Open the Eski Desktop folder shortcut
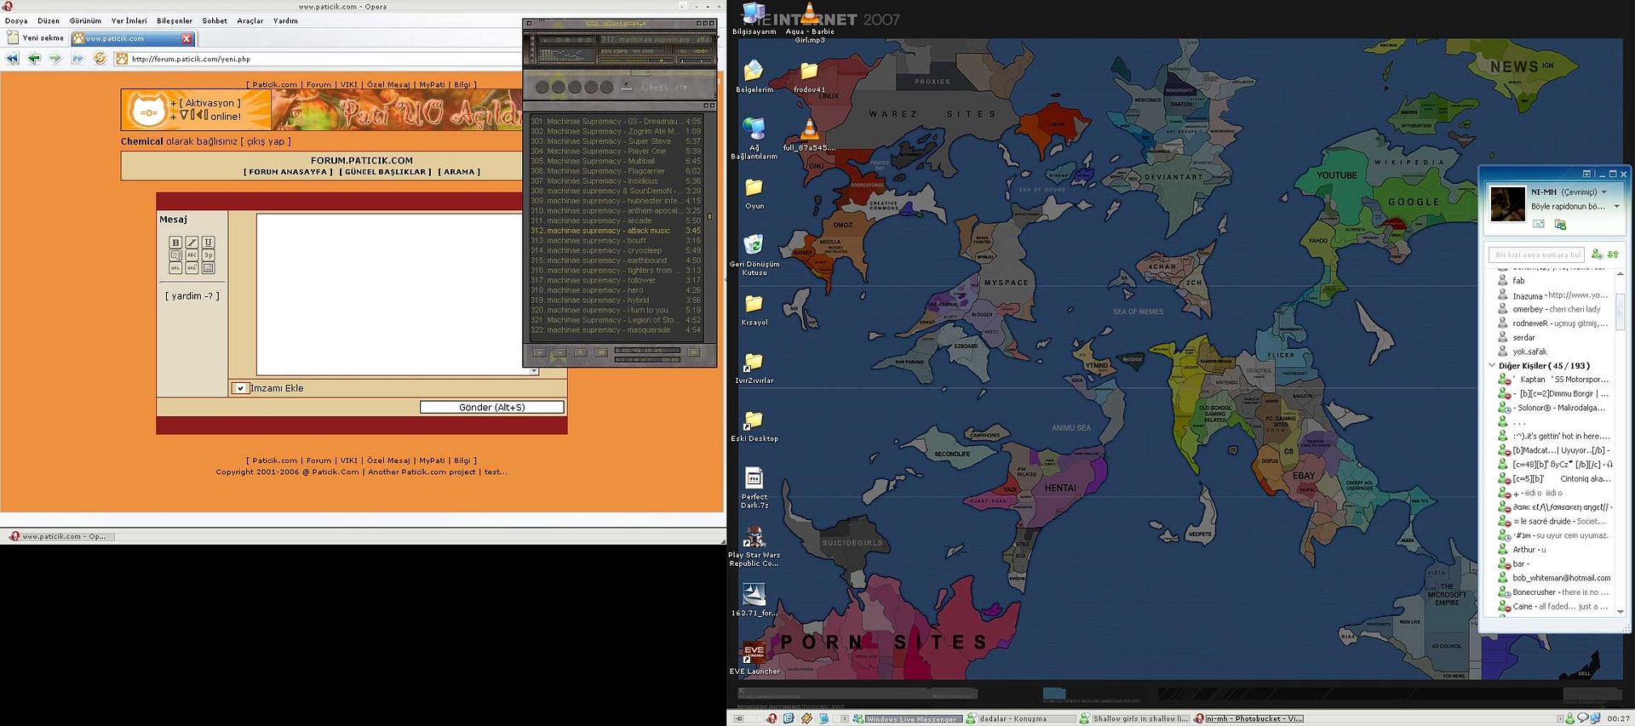The height and width of the screenshot is (726, 1635). pos(754,427)
